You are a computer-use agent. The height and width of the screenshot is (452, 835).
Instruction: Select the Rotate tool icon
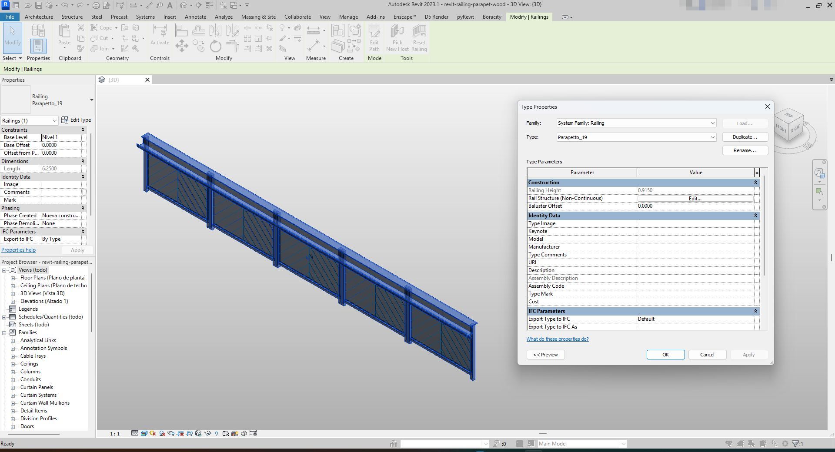tap(215, 46)
